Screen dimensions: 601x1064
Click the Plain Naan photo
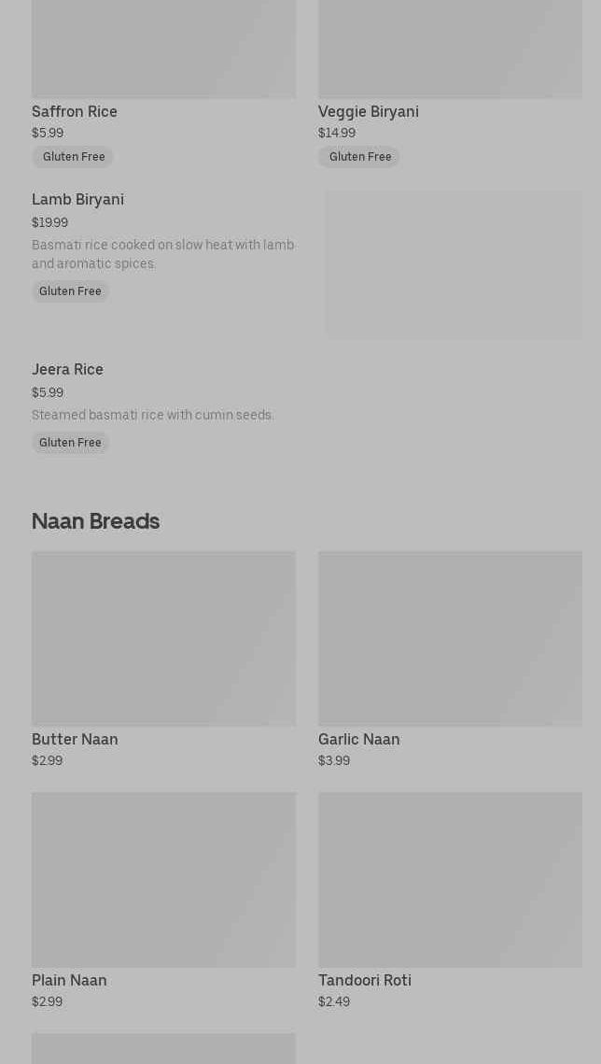click(x=163, y=879)
